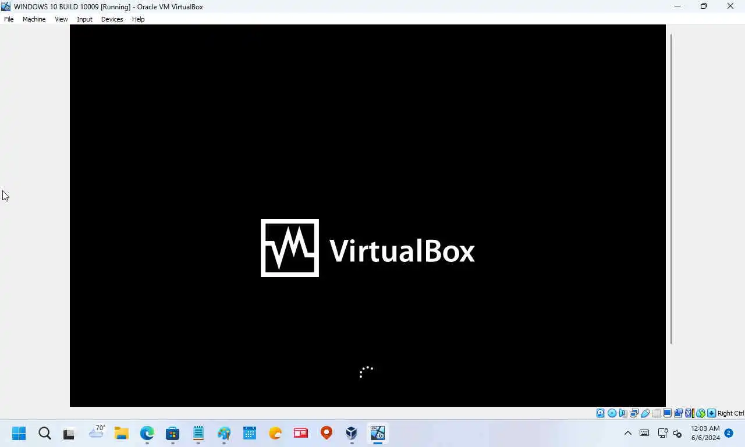Click inside the VirtualBox guest screen

[x=368, y=215]
